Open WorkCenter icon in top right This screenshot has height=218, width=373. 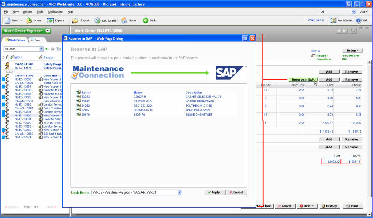pyautogui.click(x=333, y=20)
